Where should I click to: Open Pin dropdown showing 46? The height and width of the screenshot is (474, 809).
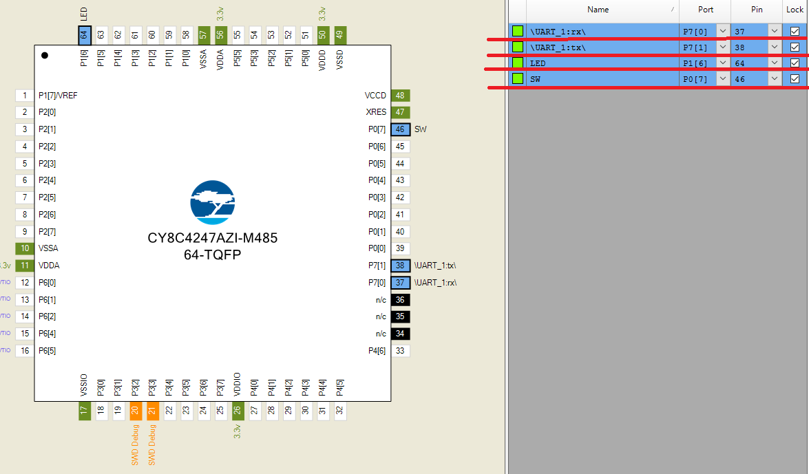click(x=775, y=79)
